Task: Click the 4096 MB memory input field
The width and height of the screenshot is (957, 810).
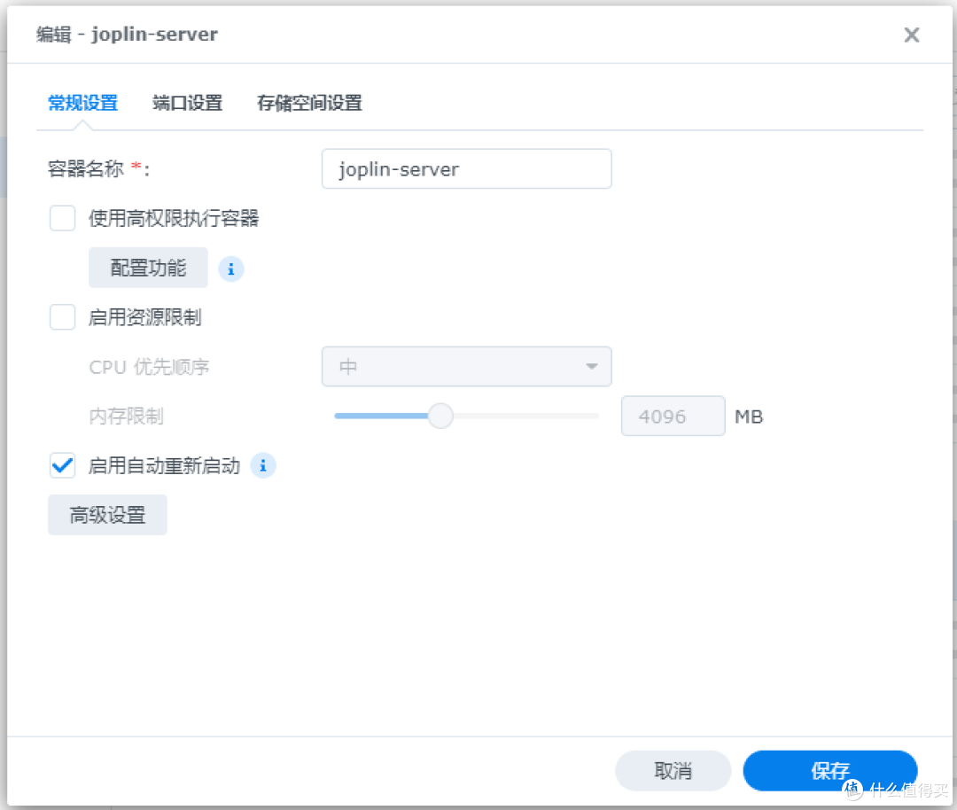Action: [673, 416]
